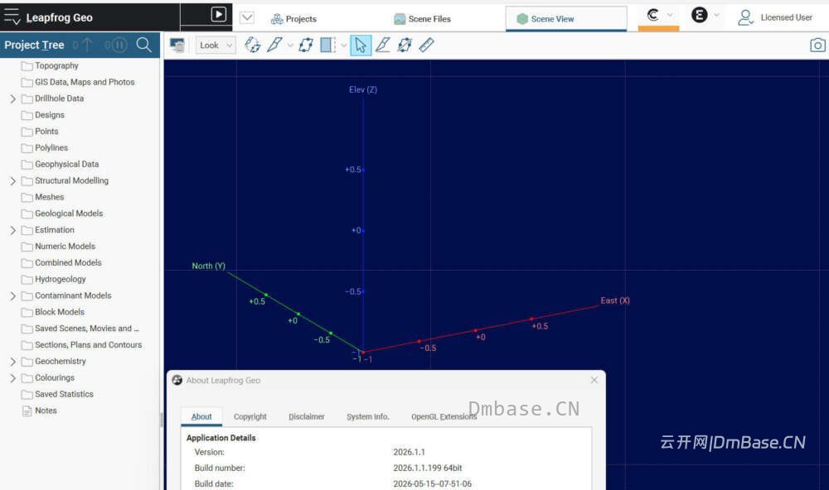Click the moving plane tool icon
Viewport: 829px width, 490px height.
306,45
